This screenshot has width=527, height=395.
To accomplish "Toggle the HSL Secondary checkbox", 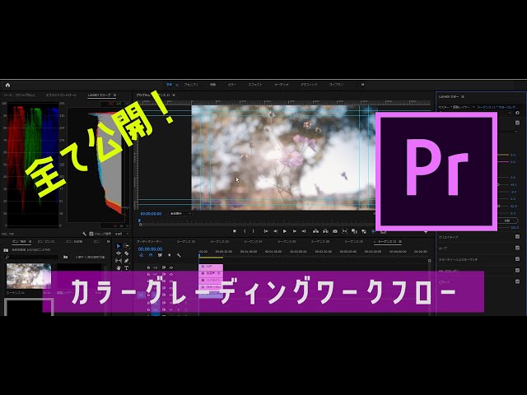I will [x=517, y=271].
